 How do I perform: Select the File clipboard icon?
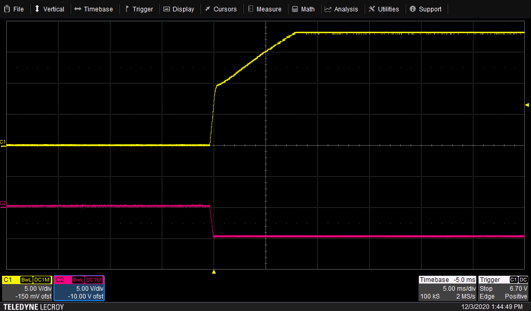pos(6,9)
